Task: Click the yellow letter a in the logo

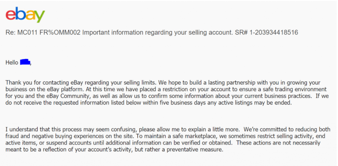Action: click(30, 15)
